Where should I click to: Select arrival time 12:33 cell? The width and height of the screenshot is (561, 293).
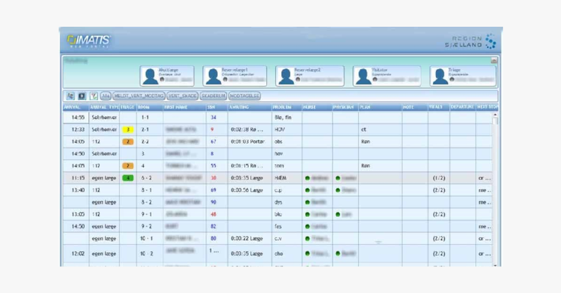76,129
